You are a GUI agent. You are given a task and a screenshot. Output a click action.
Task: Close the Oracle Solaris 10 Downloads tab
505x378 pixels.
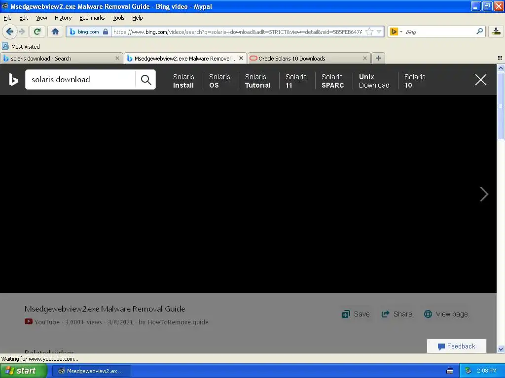pos(364,58)
